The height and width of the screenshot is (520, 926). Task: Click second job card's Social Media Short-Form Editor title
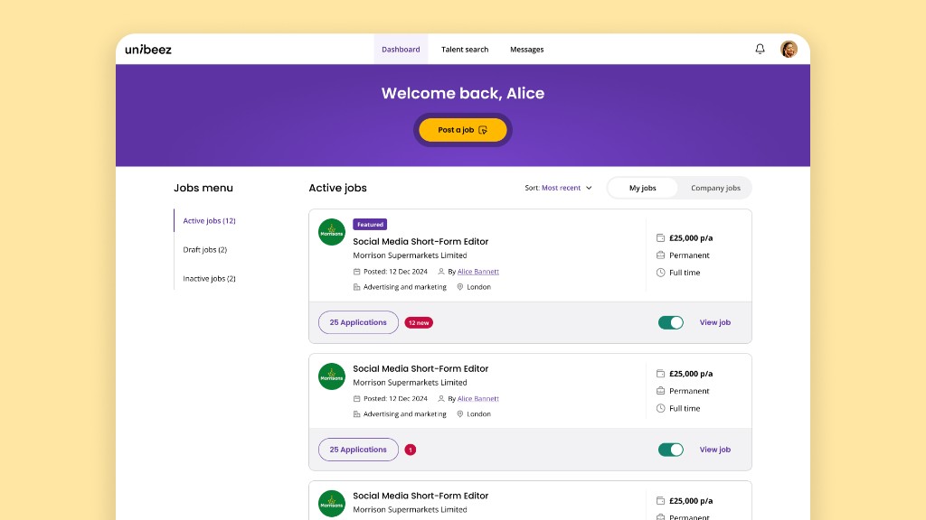tap(420, 368)
